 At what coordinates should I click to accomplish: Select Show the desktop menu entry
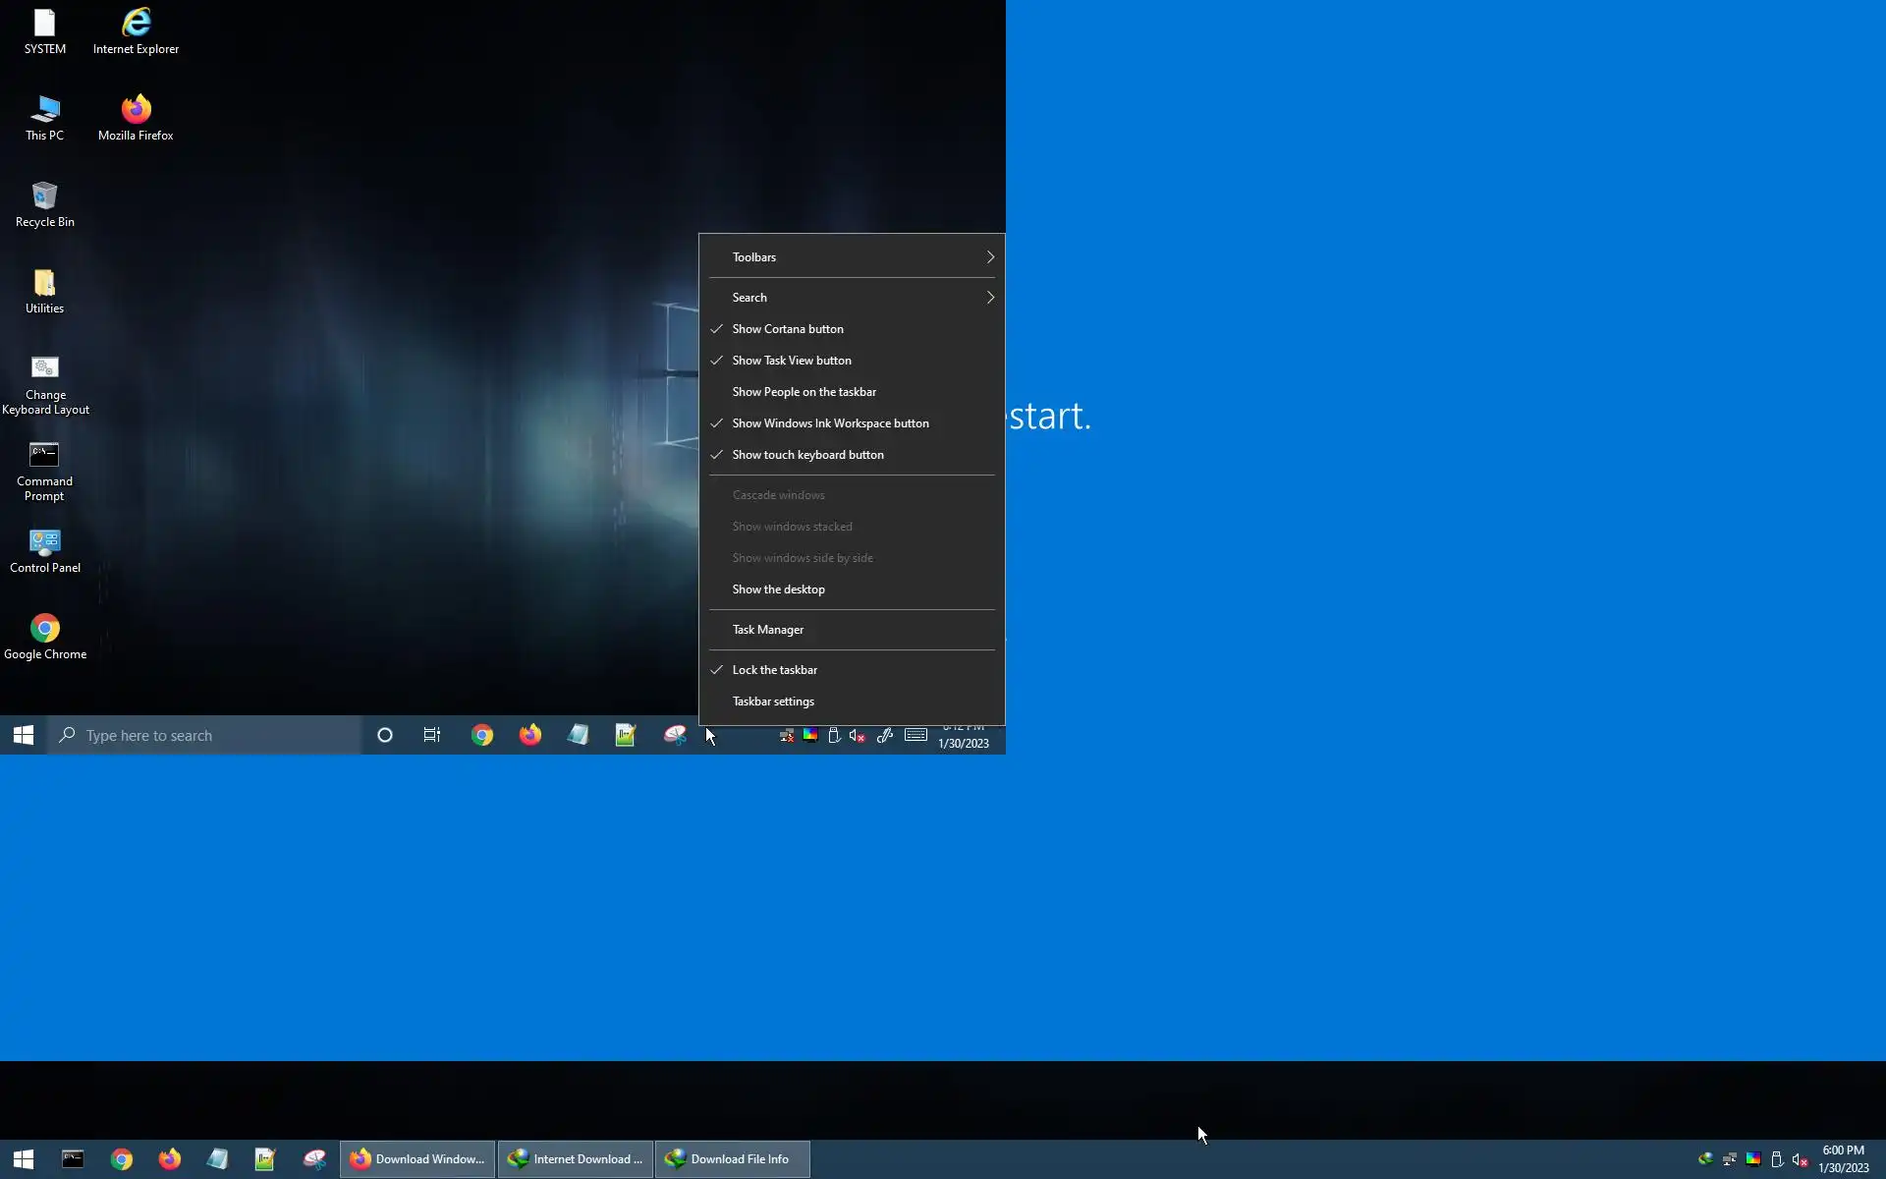tap(778, 589)
